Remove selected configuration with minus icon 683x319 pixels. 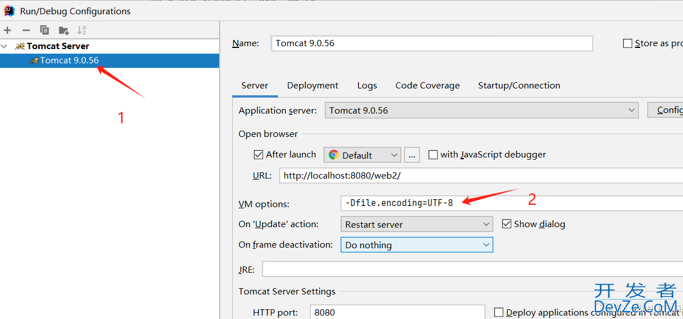pos(26,30)
